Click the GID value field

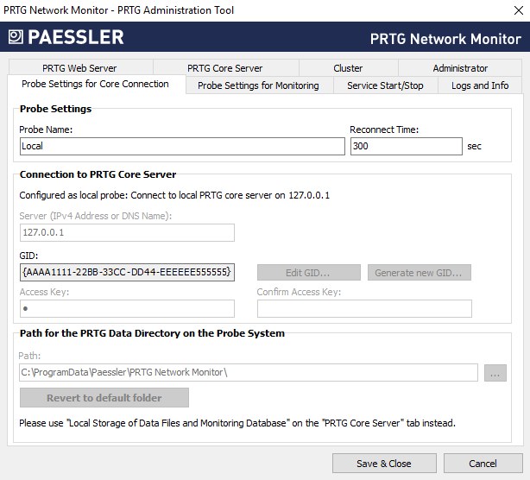127,273
